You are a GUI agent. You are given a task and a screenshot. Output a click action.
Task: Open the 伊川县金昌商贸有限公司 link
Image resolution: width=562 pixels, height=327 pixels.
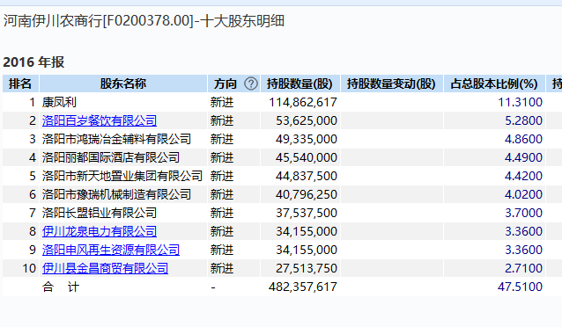[x=105, y=268]
